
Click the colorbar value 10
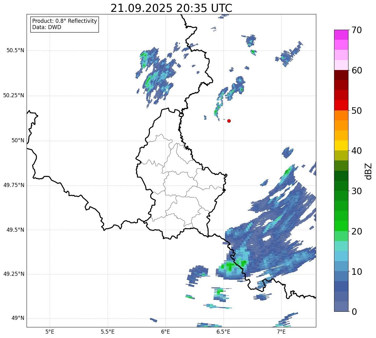(x=357, y=271)
